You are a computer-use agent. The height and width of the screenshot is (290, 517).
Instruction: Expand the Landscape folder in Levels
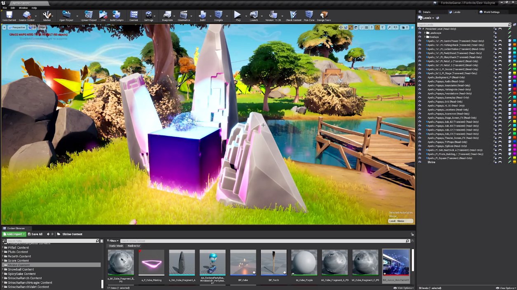point(425,33)
